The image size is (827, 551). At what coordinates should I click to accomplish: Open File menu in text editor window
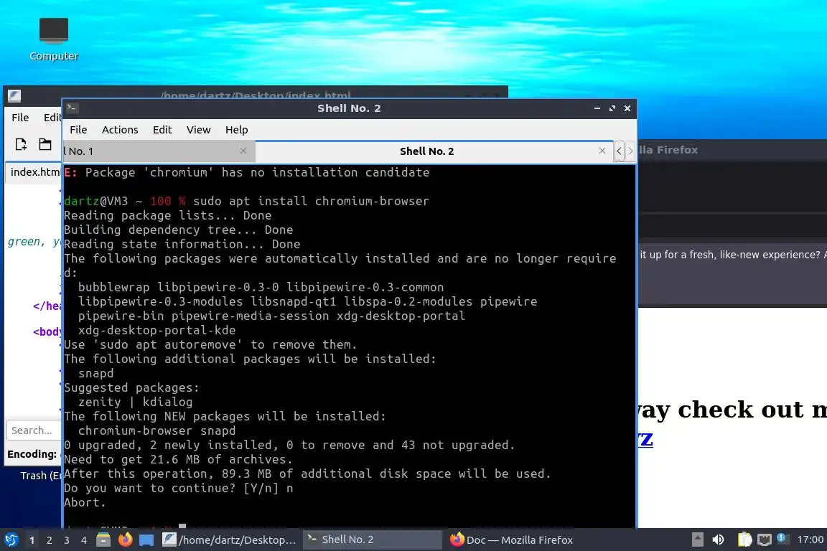[20, 118]
